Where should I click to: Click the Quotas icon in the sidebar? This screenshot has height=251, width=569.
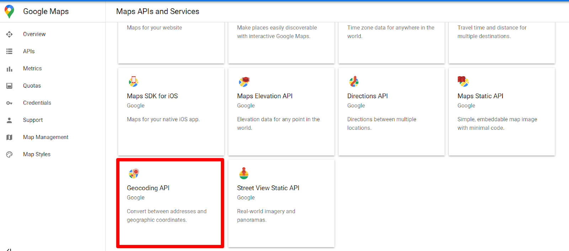(9, 86)
